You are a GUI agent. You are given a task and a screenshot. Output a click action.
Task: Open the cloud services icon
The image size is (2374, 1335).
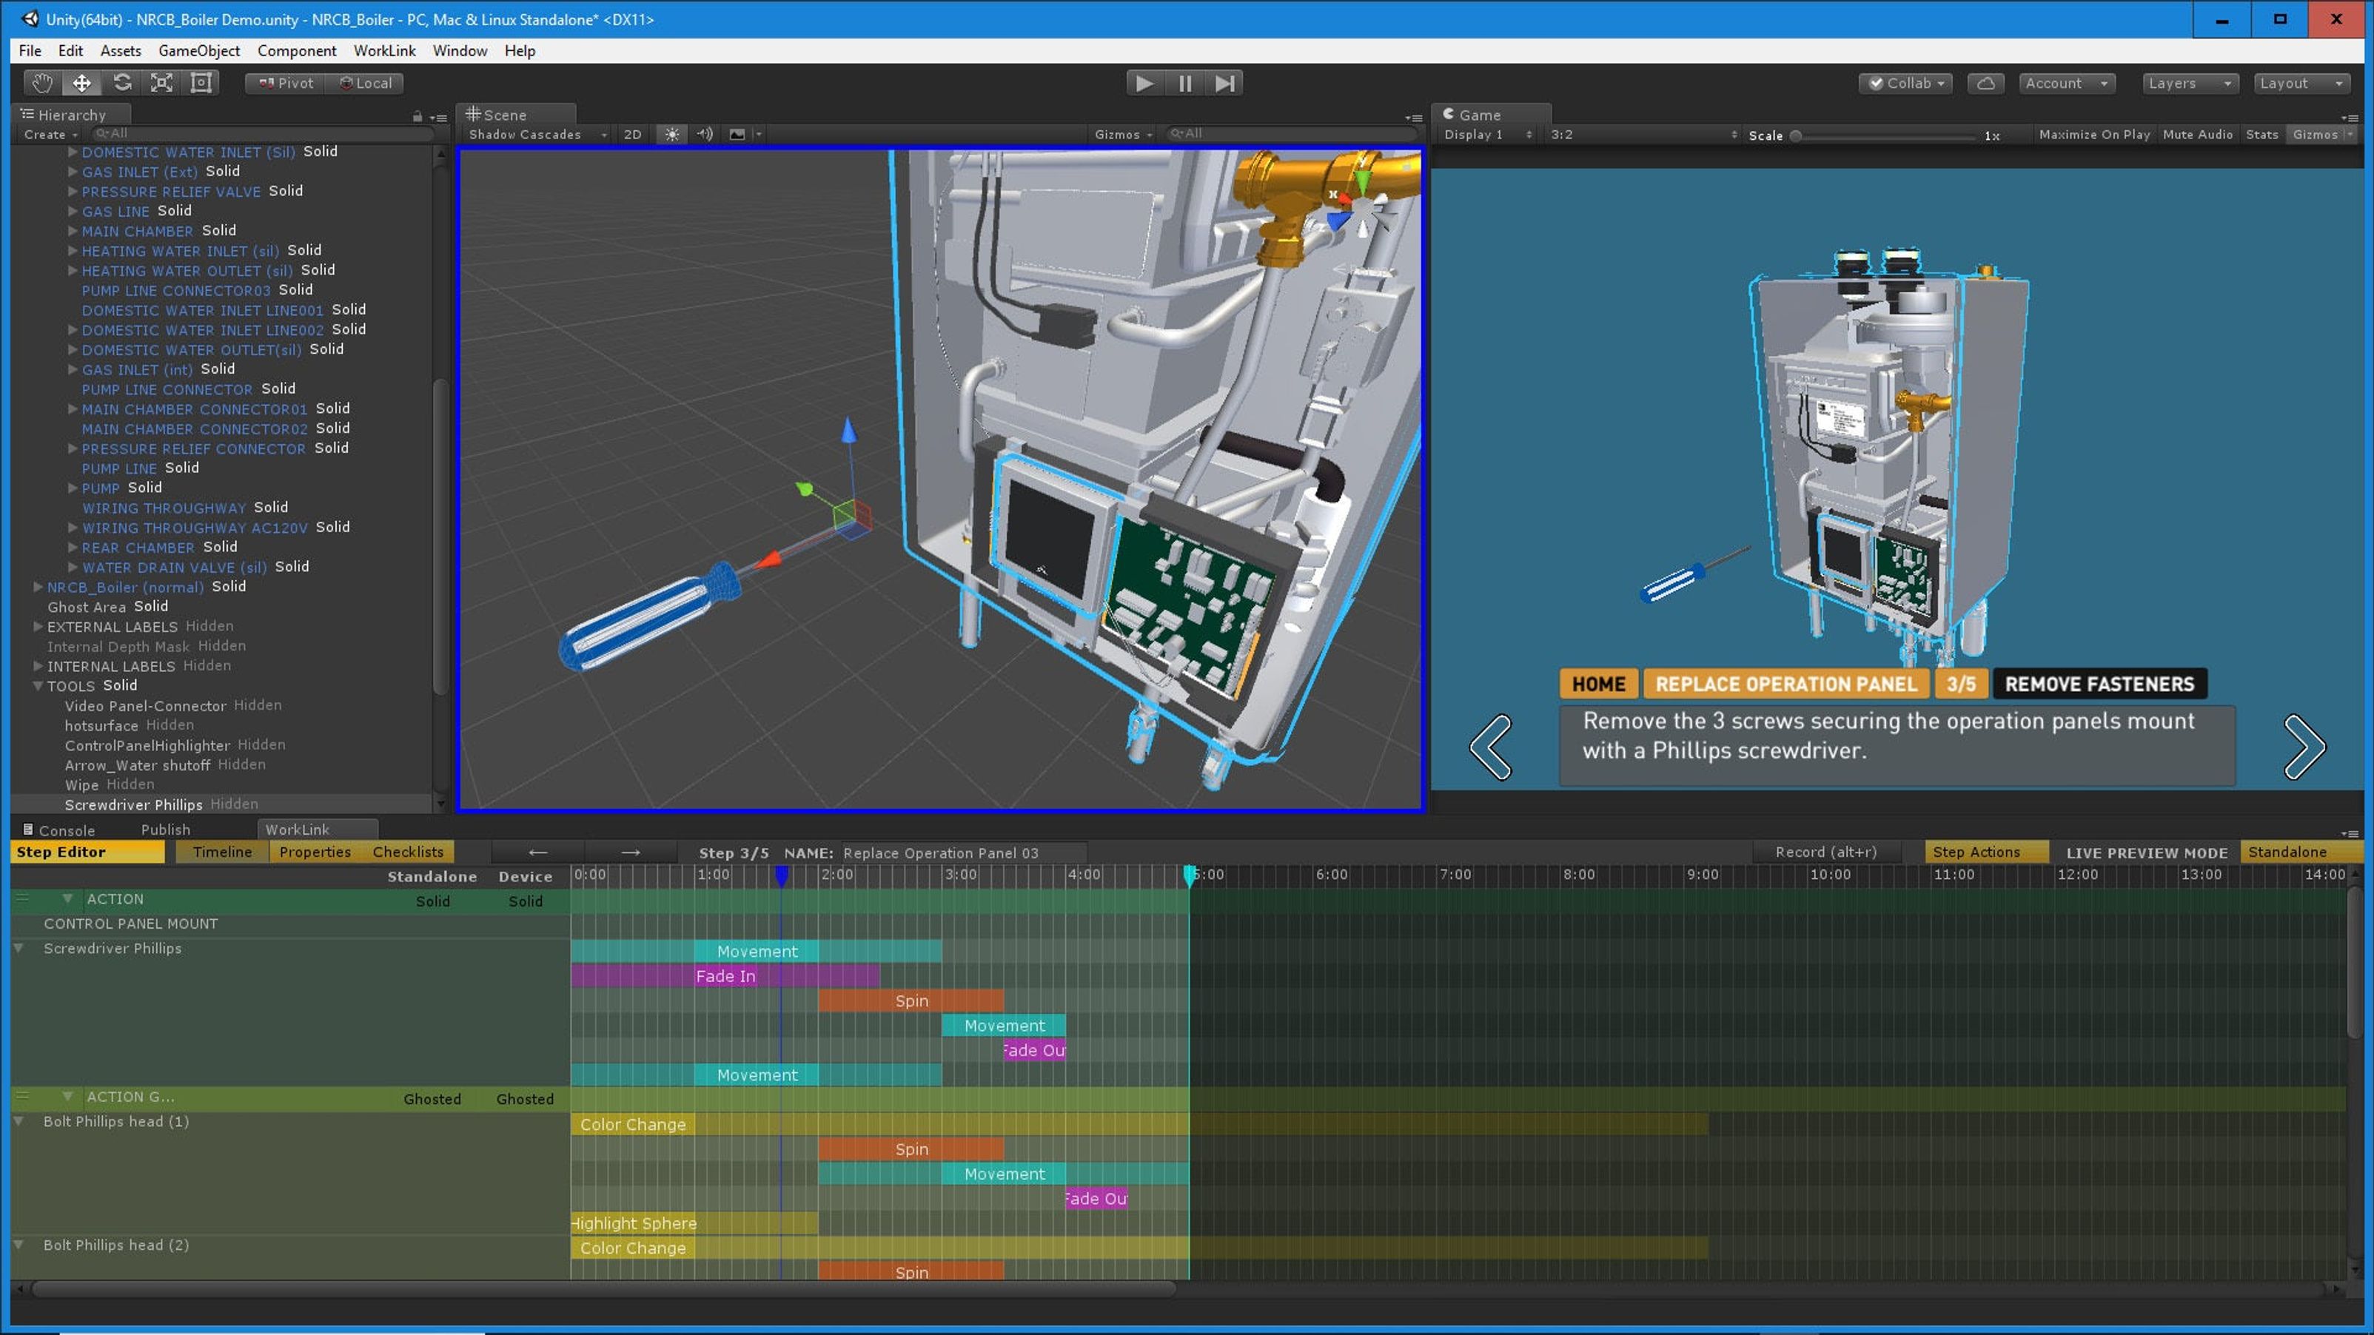(x=1986, y=83)
